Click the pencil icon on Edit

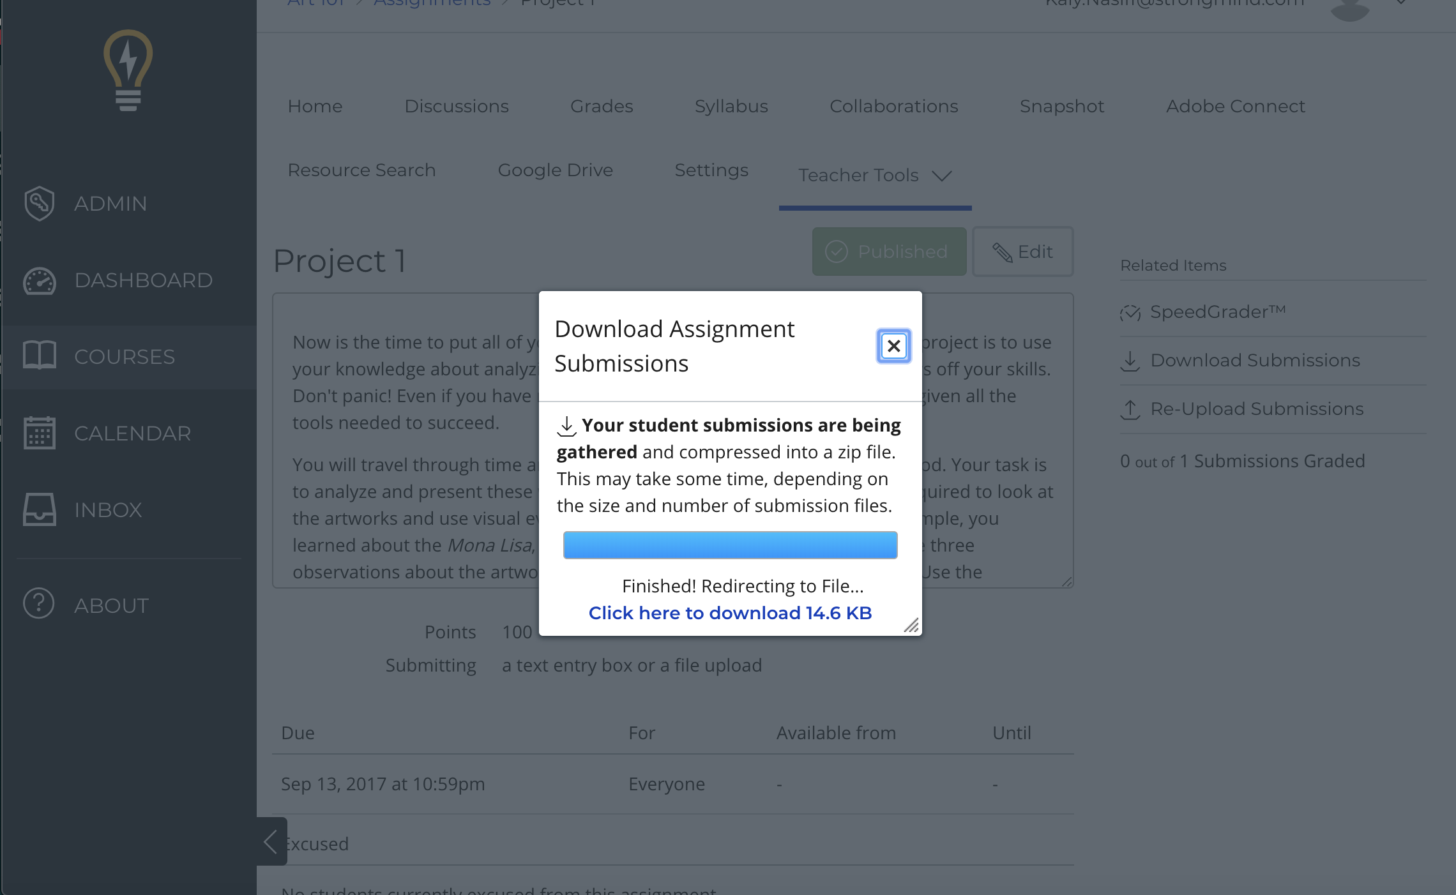pos(1002,252)
